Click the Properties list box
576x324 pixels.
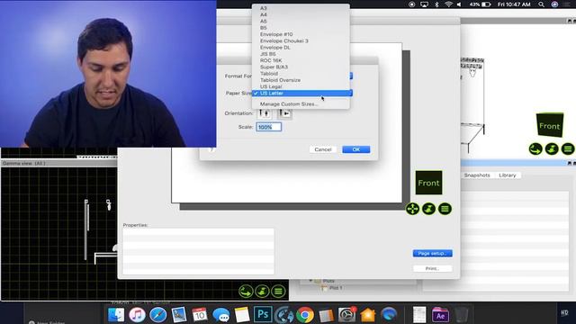pyautogui.click(x=198, y=251)
